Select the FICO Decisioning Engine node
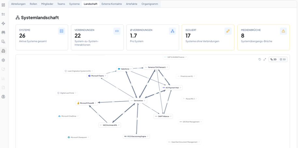 pos(136,136)
